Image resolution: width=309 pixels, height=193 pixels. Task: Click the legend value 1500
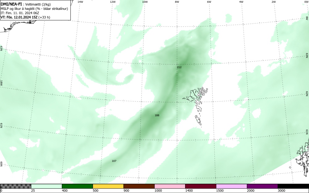click(220, 191)
